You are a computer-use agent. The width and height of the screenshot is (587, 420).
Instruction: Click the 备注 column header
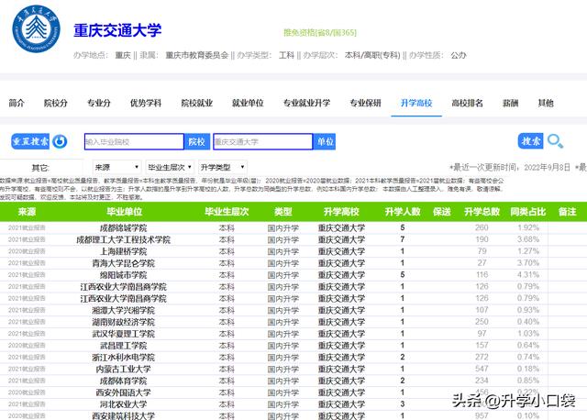(x=567, y=212)
